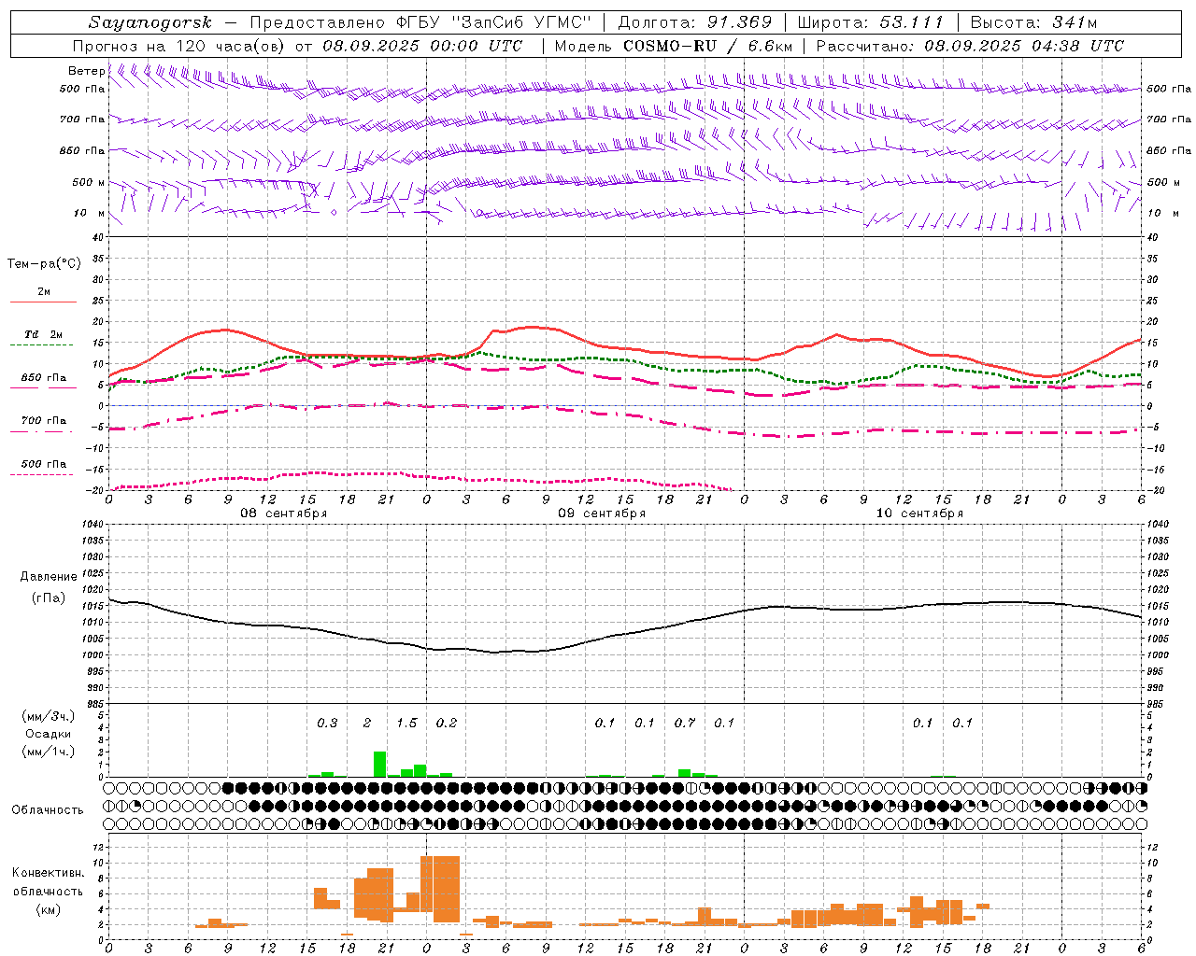Click the 'Тем-ра(°C)' temperature panel label
Viewport: 1196px width, 956px height.
click(x=44, y=264)
